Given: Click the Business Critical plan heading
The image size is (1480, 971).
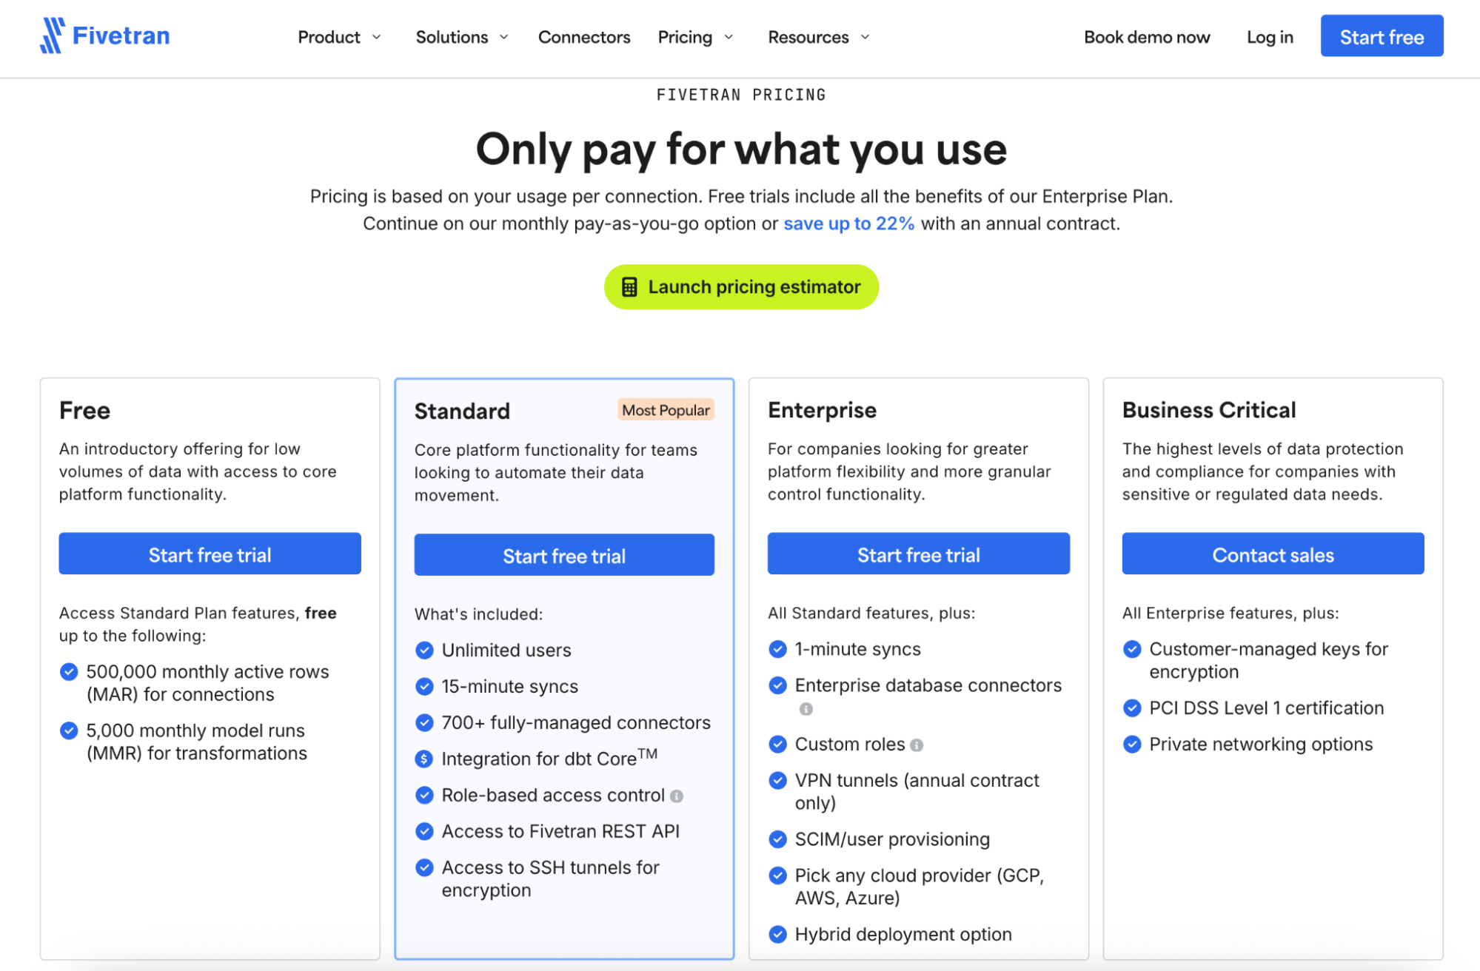Looking at the screenshot, I should tap(1209, 410).
